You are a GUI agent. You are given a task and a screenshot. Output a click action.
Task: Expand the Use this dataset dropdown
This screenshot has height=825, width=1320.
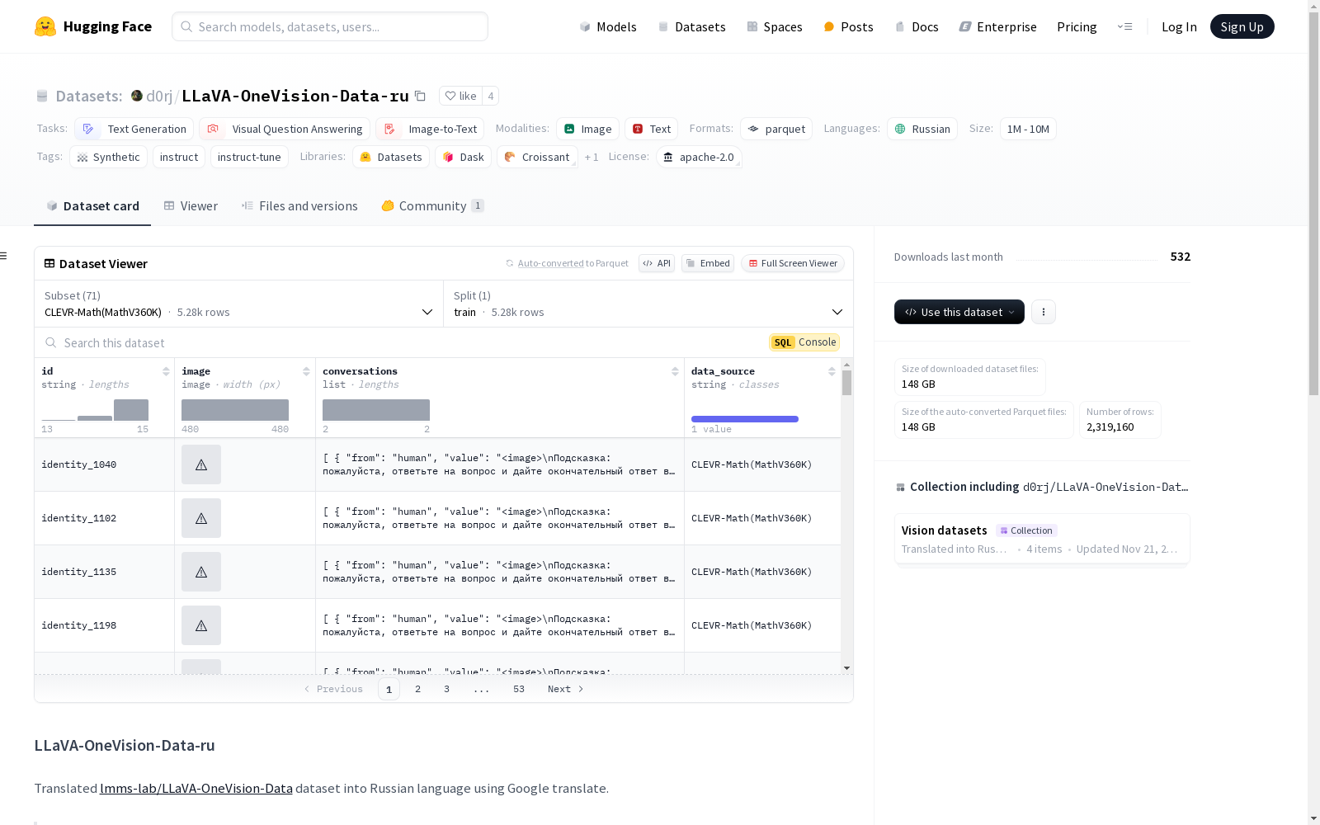click(959, 312)
